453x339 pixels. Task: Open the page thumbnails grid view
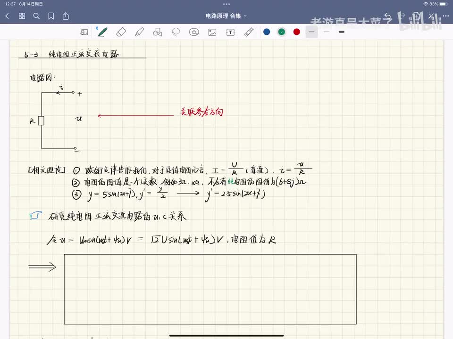click(x=22, y=16)
